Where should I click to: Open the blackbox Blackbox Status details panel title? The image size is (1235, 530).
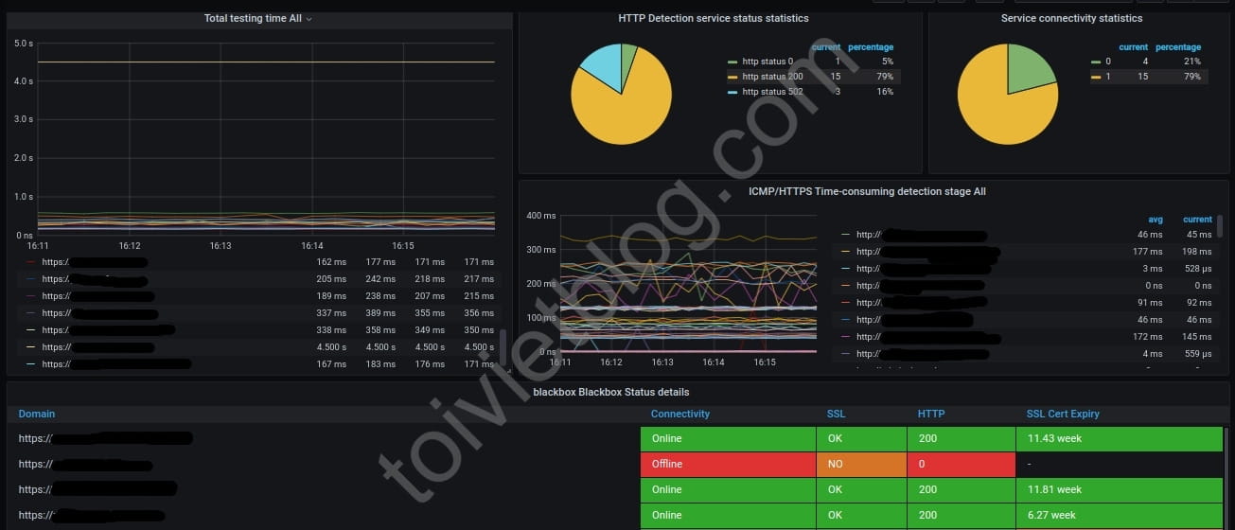pos(611,392)
